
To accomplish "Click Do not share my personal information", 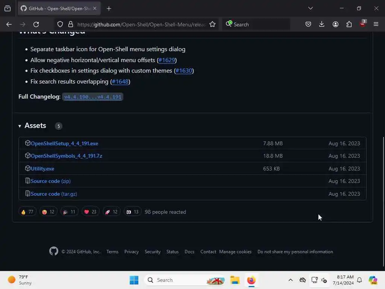I will pos(295,252).
